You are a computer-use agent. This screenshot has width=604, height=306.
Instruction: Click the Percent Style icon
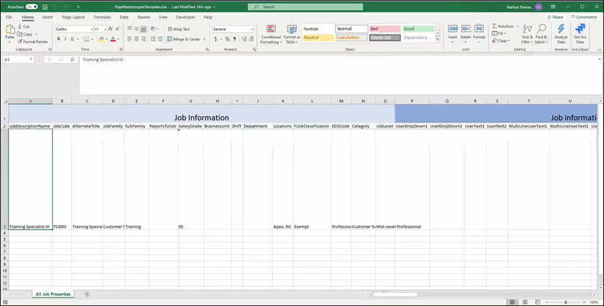(226, 39)
